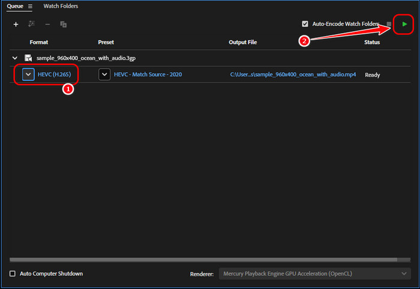Enable the Auto Computer Shutdown checkbox
Viewport: 420px width, 289px height.
pyautogui.click(x=13, y=273)
